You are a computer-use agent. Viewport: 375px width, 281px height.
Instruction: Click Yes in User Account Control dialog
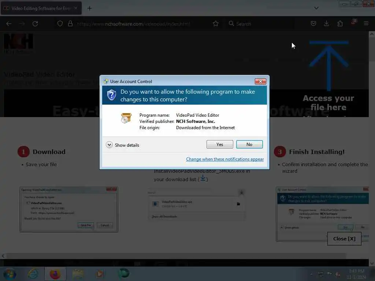click(220, 144)
